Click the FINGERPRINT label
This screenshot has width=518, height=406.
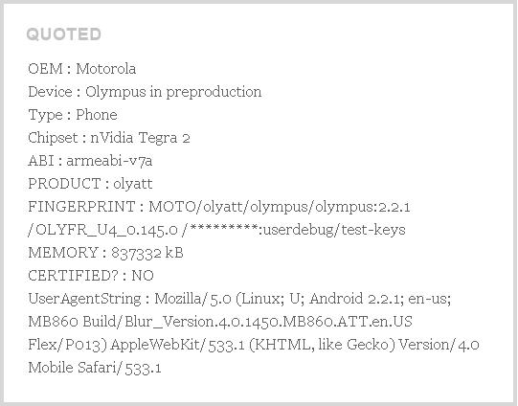tap(81, 207)
